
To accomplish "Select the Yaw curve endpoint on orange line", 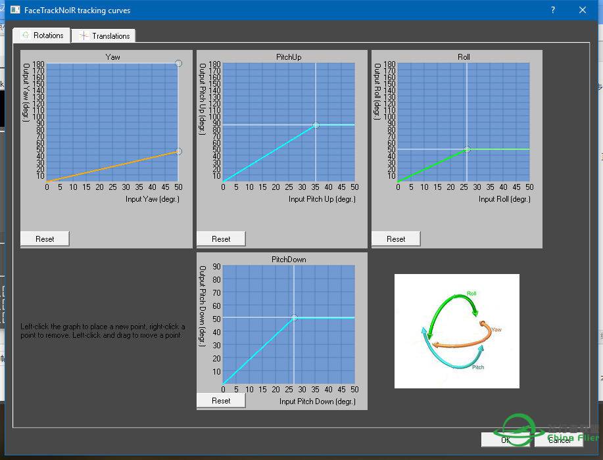I will pyautogui.click(x=178, y=151).
